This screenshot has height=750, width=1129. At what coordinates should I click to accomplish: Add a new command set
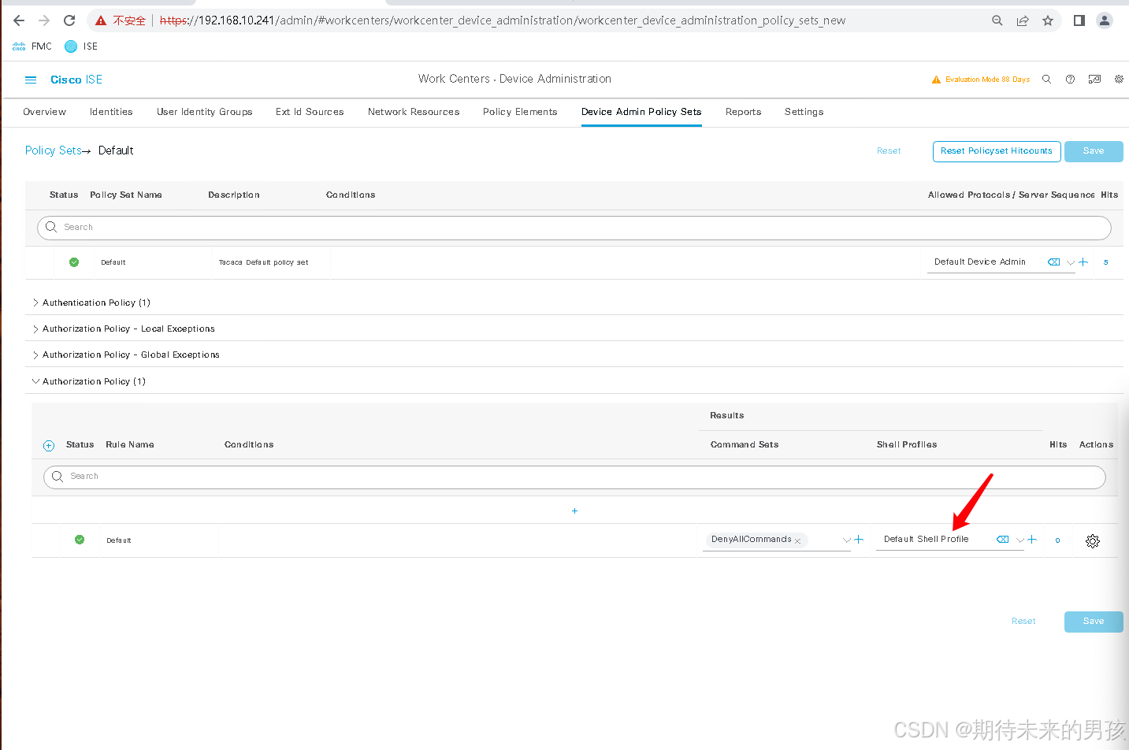pyautogui.click(x=859, y=540)
